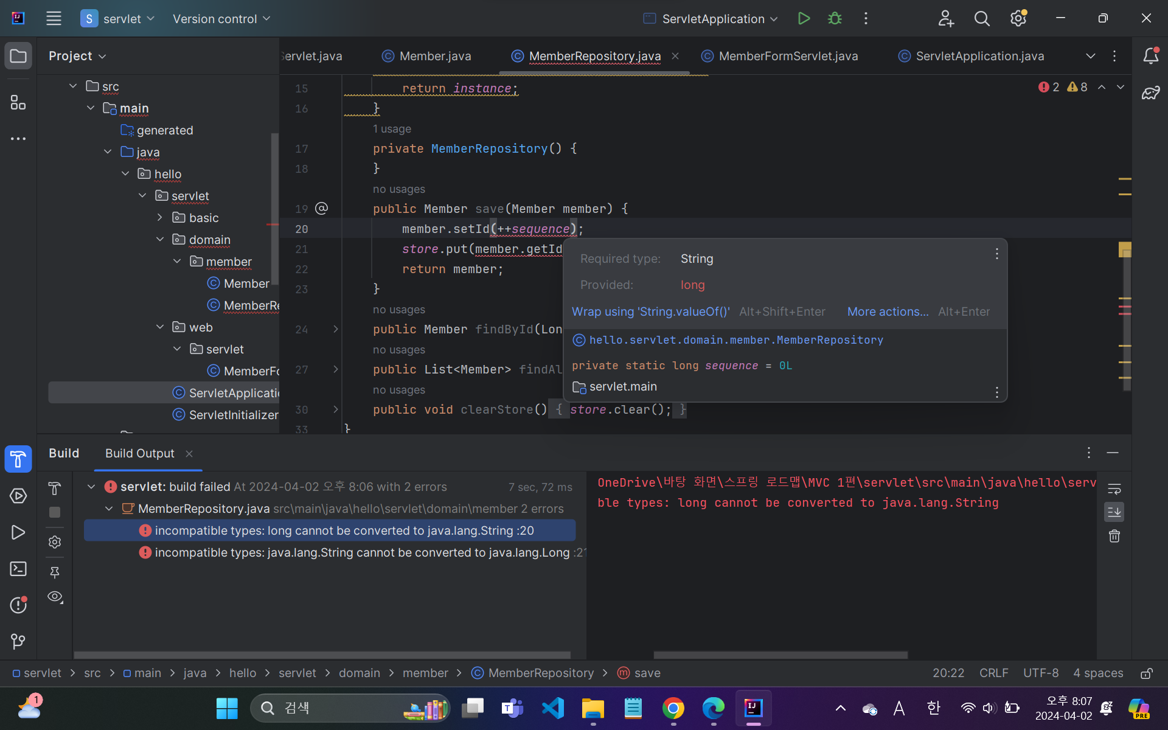
Task: Select the Build hammer tool window icon
Action: pos(18,459)
